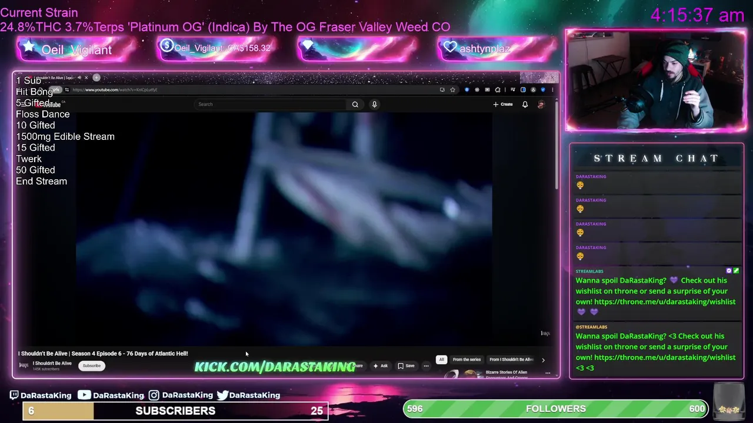Click the webcam feed overlay
This screenshot has height=423, width=753.
[656, 80]
